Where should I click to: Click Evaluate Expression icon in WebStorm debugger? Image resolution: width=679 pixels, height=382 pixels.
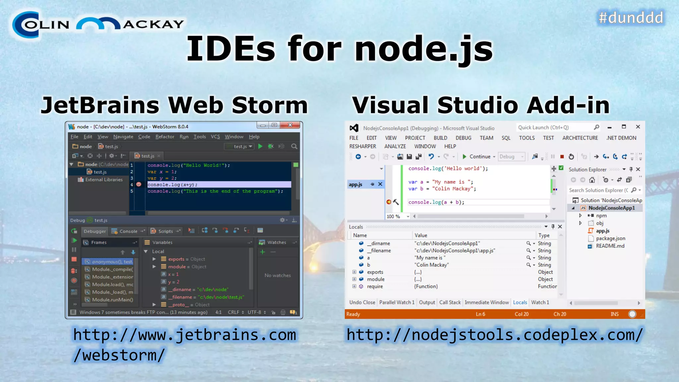click(x=260, y=230)
